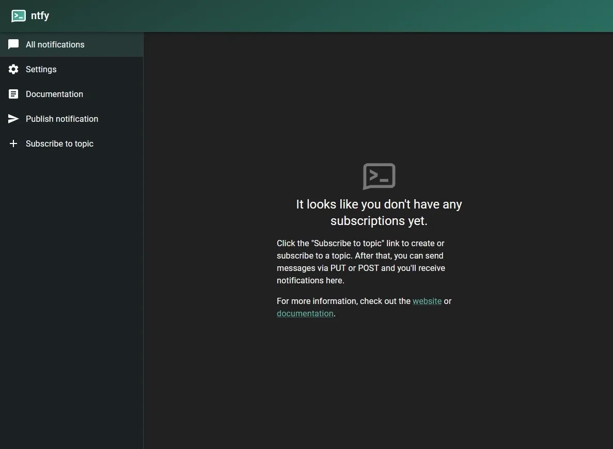This screenshot has width=613, height=449.
Task: Choose Subscribe to topic from the sidebar
Action: [x=59, y=143]
